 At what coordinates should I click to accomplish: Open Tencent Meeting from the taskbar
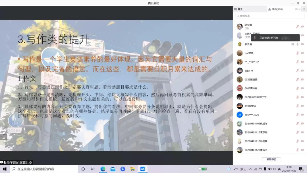142,169
